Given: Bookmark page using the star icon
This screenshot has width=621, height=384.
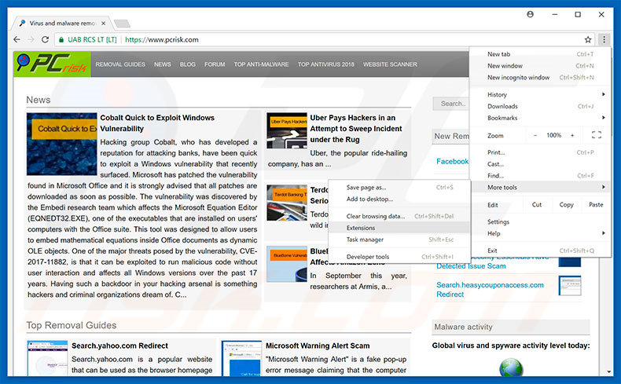Looking at the screenshot, I should click(x=588, y=39).
